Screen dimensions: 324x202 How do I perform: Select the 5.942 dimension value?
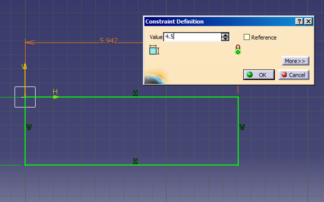(x=109, y=40)
